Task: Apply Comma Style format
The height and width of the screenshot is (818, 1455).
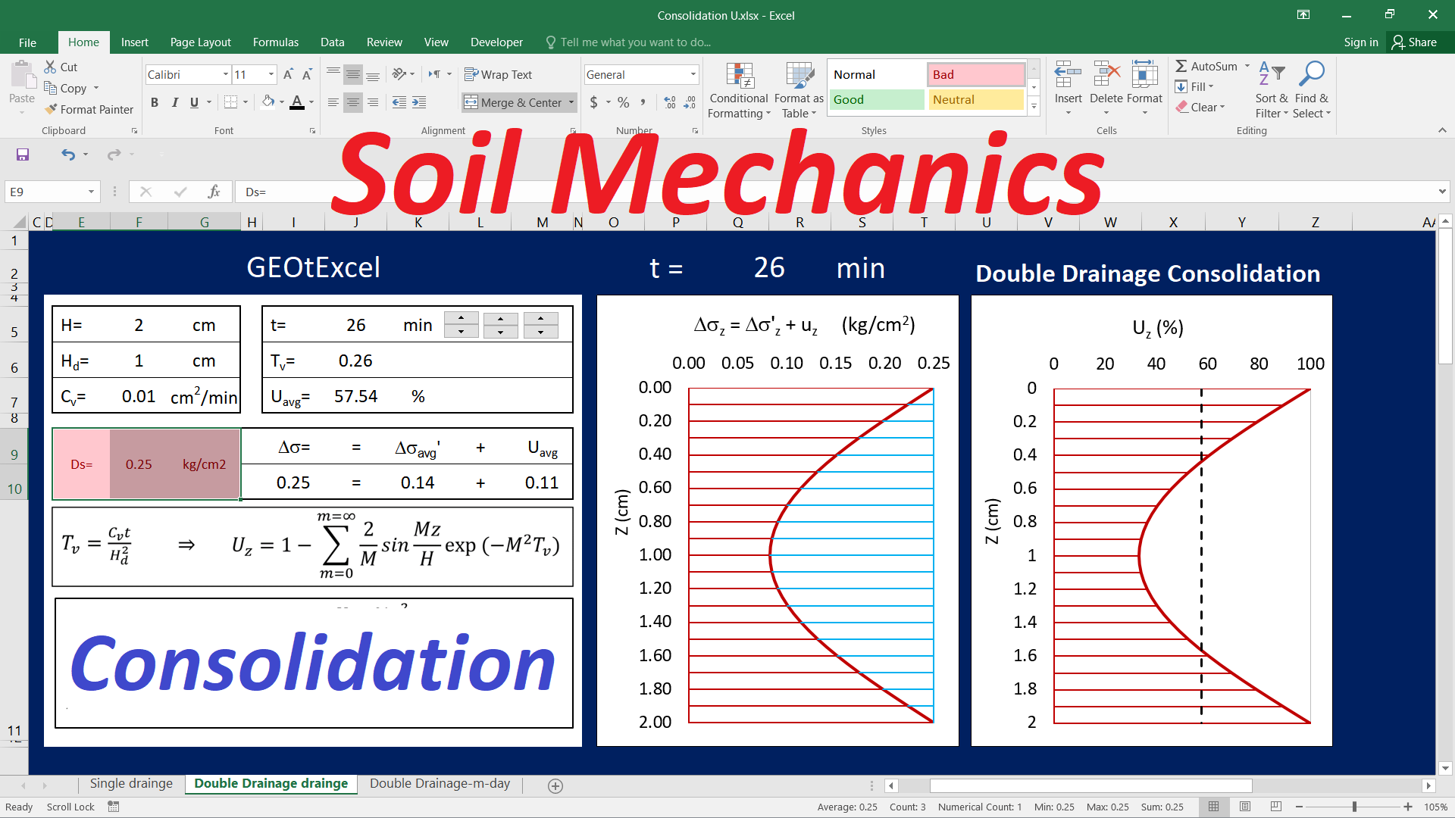Action: coord(643,102)
